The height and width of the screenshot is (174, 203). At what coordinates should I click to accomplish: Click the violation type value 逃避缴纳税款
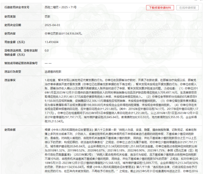53,72
